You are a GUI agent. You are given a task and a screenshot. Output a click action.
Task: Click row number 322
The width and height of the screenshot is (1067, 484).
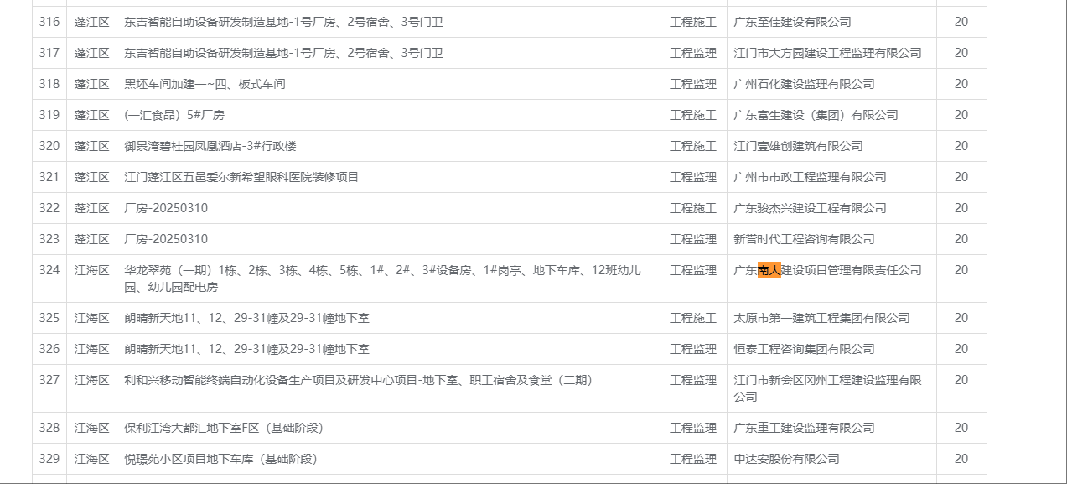pos(49,208)
